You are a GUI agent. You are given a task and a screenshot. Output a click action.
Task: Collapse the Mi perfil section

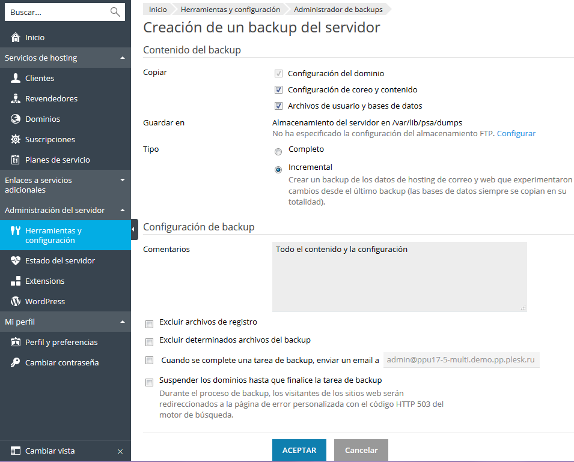[x=123, y=322]
